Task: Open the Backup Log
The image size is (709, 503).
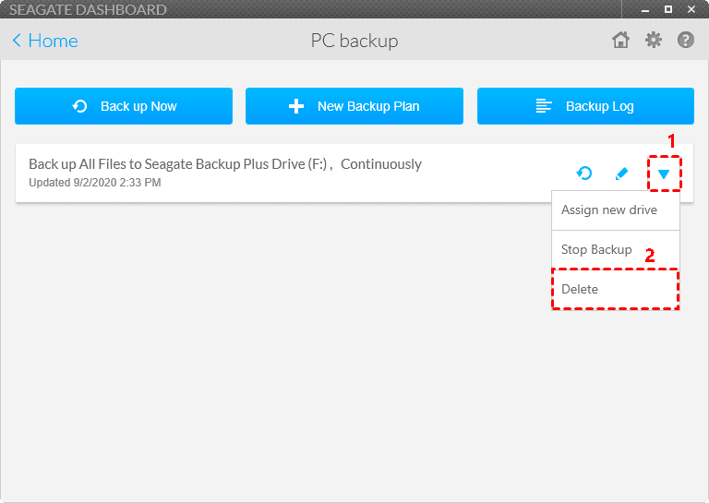Action: [585, 106]
